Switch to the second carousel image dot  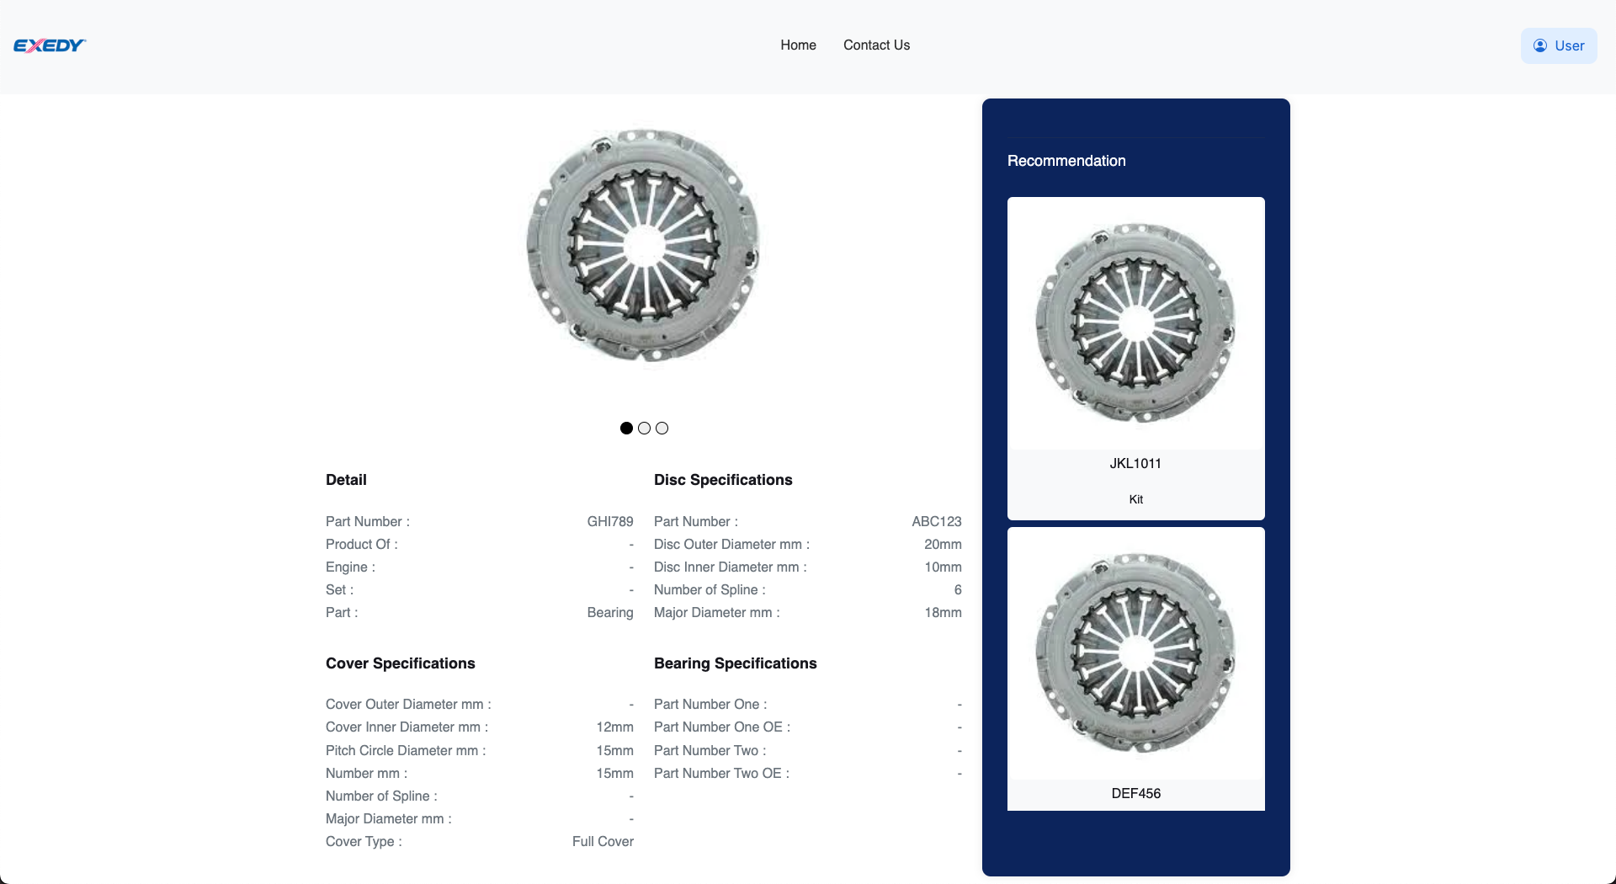tap(644, 429)
